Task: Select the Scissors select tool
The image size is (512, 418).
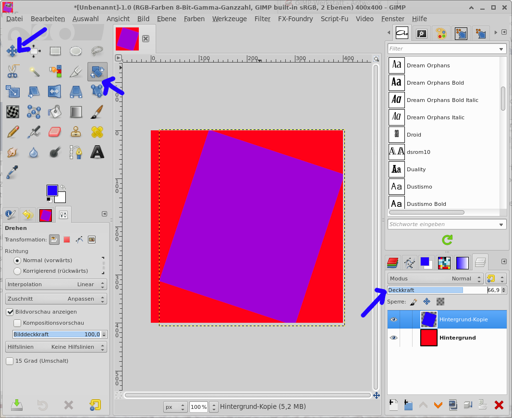Action: tap(13, 72)
